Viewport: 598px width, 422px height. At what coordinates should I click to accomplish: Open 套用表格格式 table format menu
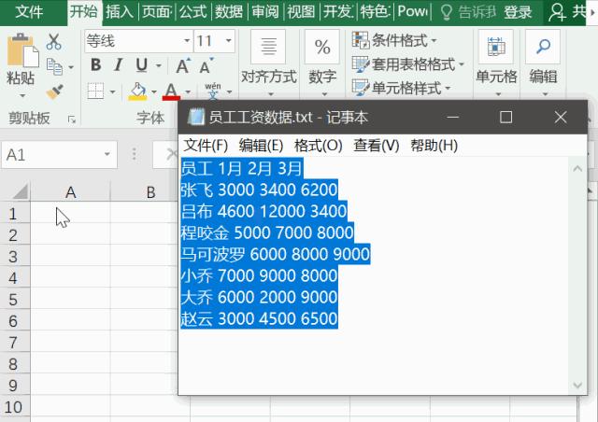pyautogui.click(x=408, y=64)
